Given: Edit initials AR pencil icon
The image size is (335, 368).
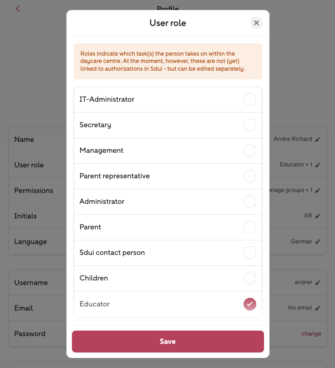Looking at the screenshot, I should [x=318, y=216].
